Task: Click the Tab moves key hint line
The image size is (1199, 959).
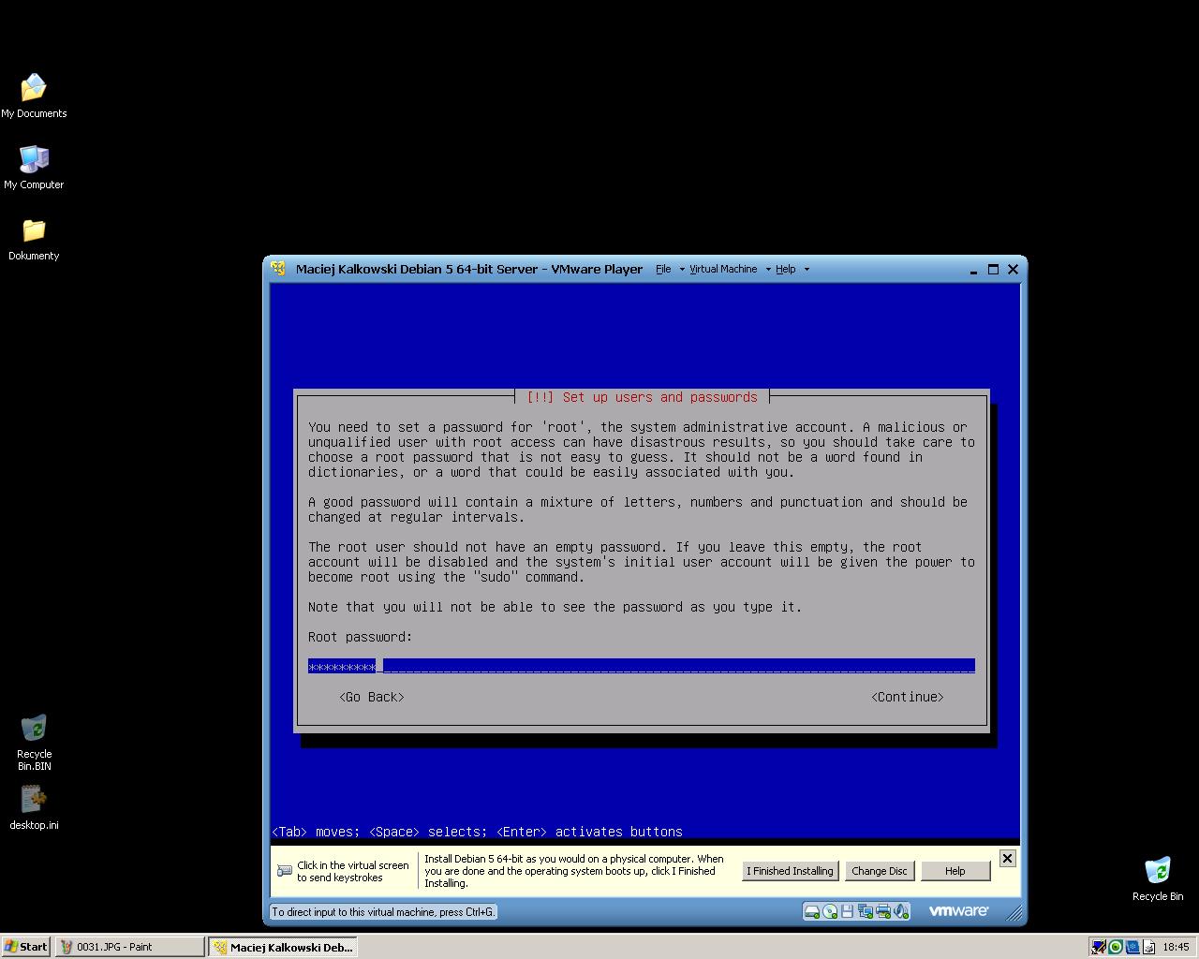Action: coord(477,832)
